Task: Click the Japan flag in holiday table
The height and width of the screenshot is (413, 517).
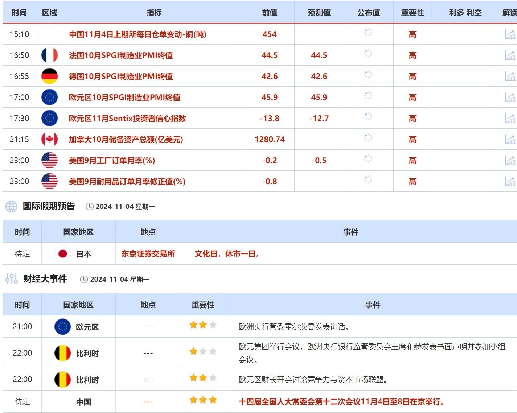Action: (x=63, y=254)
